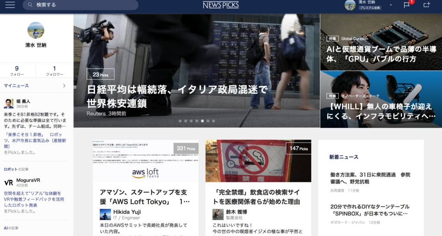The width and height of the screenshot is (442, 236).
Task: Open 空間を超えてリアルな体験 article link
Action: pyautogui.click(x=34, y=199)
